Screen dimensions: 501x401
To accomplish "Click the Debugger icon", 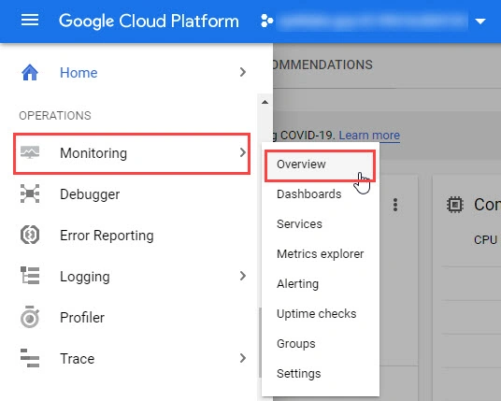I will [30, 193].
